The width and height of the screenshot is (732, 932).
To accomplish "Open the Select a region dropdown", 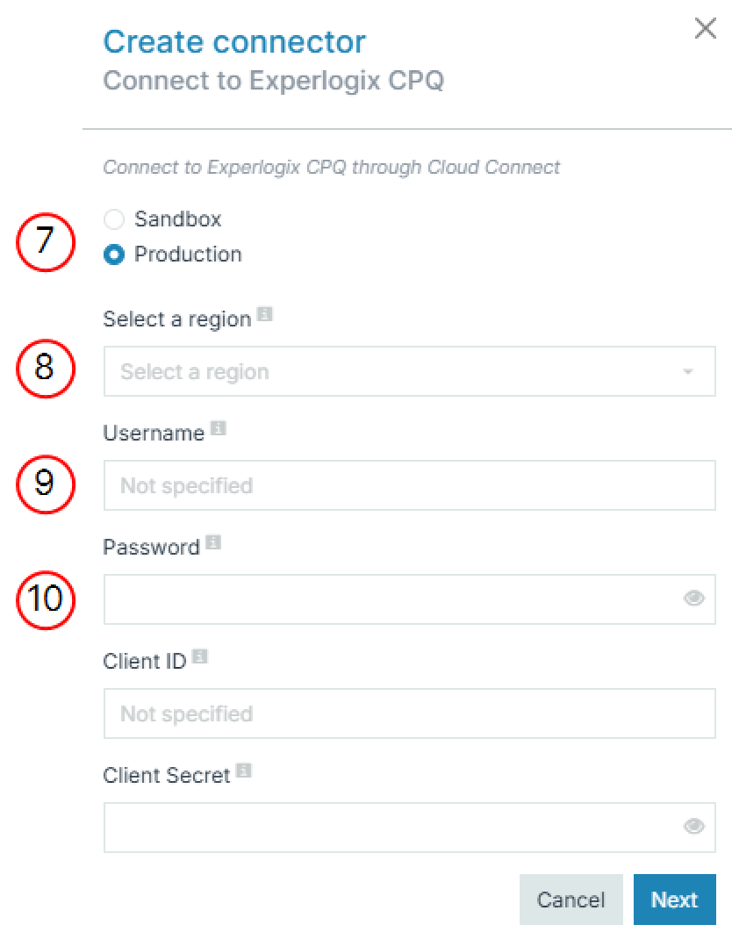I will 395,371.
